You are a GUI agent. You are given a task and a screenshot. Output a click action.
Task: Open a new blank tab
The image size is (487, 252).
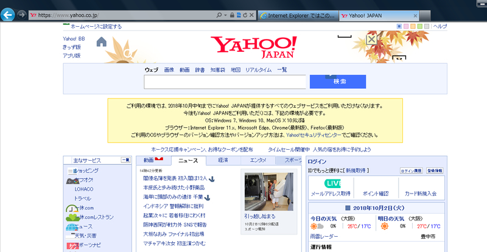tap(425, 15)
